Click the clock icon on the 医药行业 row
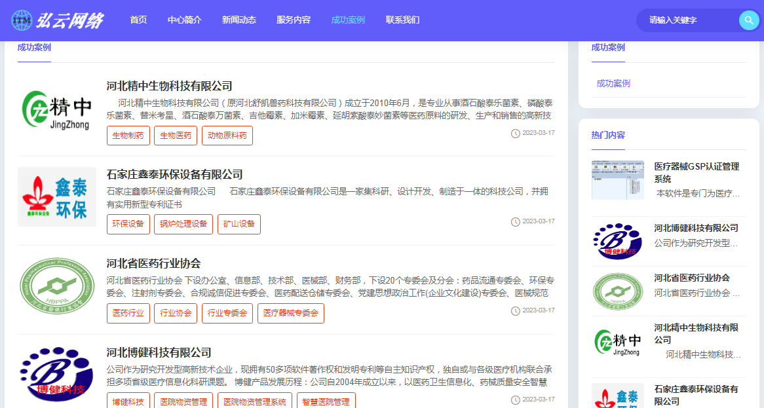This screenshot has width=764, height=408. (x=515, y=311)
